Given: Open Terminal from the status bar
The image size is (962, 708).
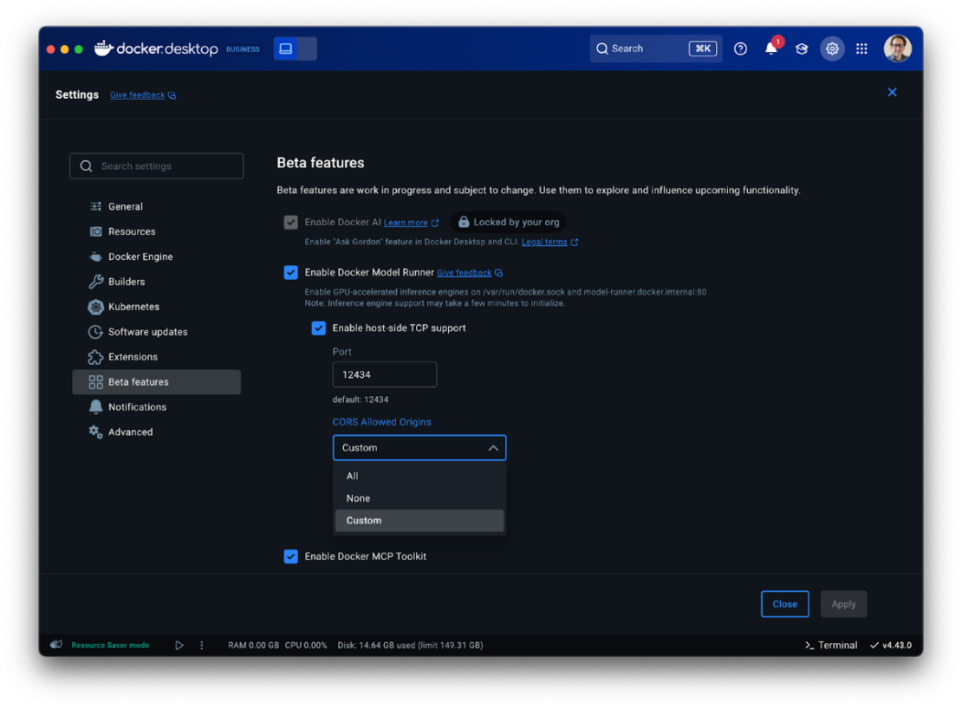Looking at the screenshot, I should [x=830, y=645].
